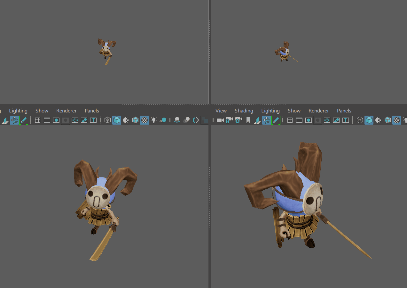This screenshot has height=288, width=407.
Task: Toggle safe action in right viewport toolbar
Action: coord(336,120)
